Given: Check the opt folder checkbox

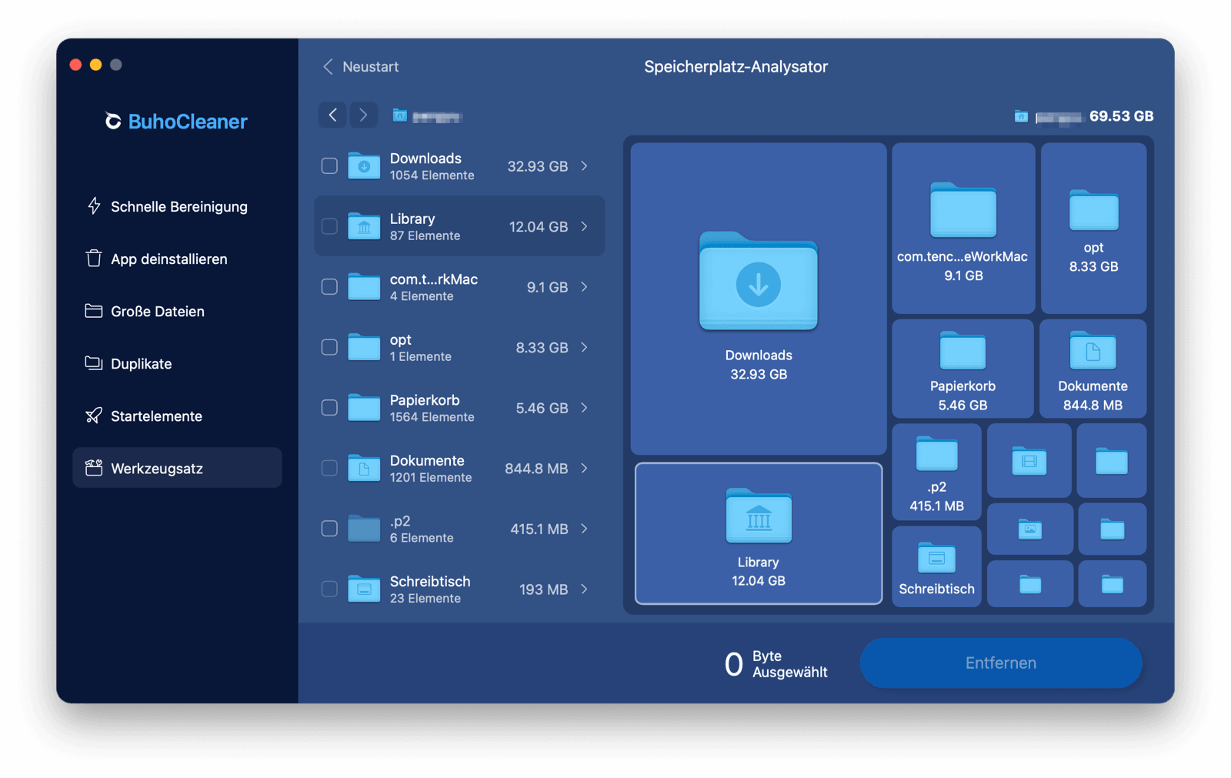Looking at the screenshot, I should point(329,347).
